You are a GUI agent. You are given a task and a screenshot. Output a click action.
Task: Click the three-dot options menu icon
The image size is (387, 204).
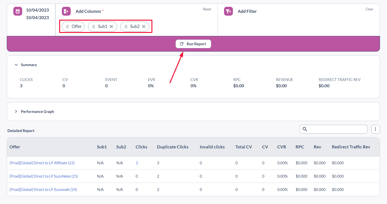(375, 129)
